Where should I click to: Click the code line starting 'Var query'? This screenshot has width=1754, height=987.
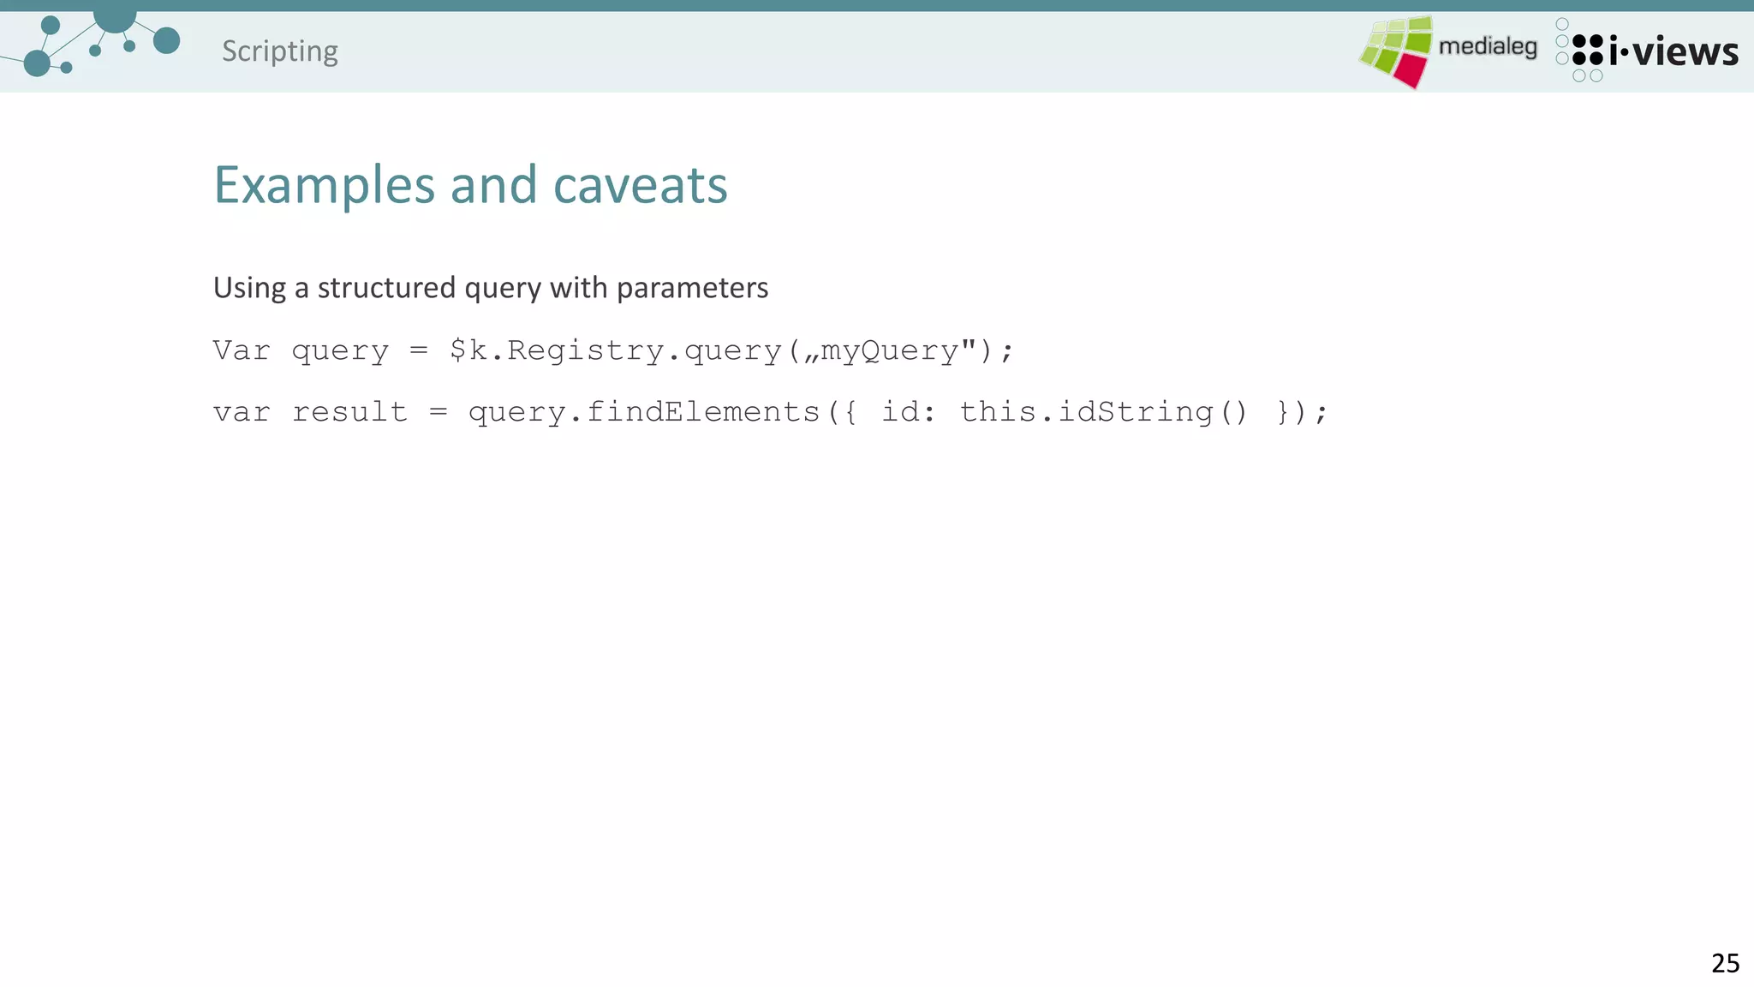(613, 351)
